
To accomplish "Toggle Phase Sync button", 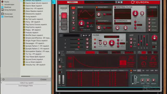I will point(82,30).
